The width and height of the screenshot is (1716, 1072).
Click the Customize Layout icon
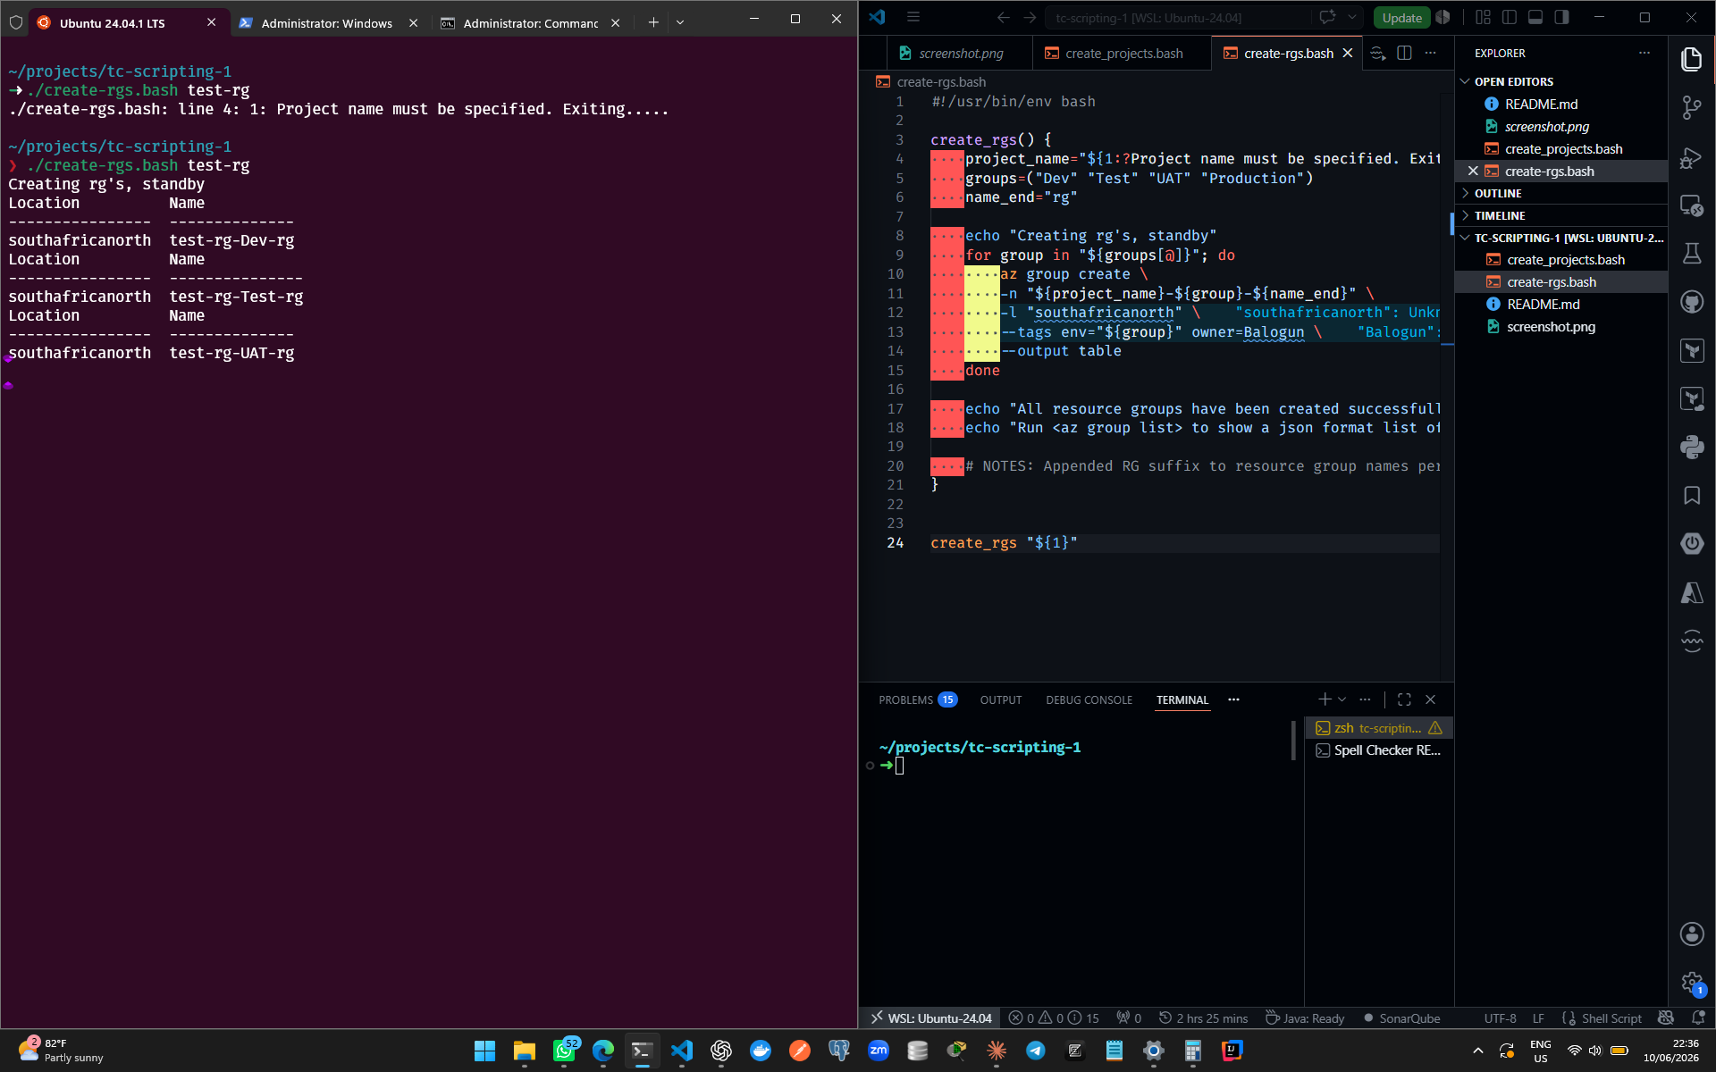(1483, 17)
